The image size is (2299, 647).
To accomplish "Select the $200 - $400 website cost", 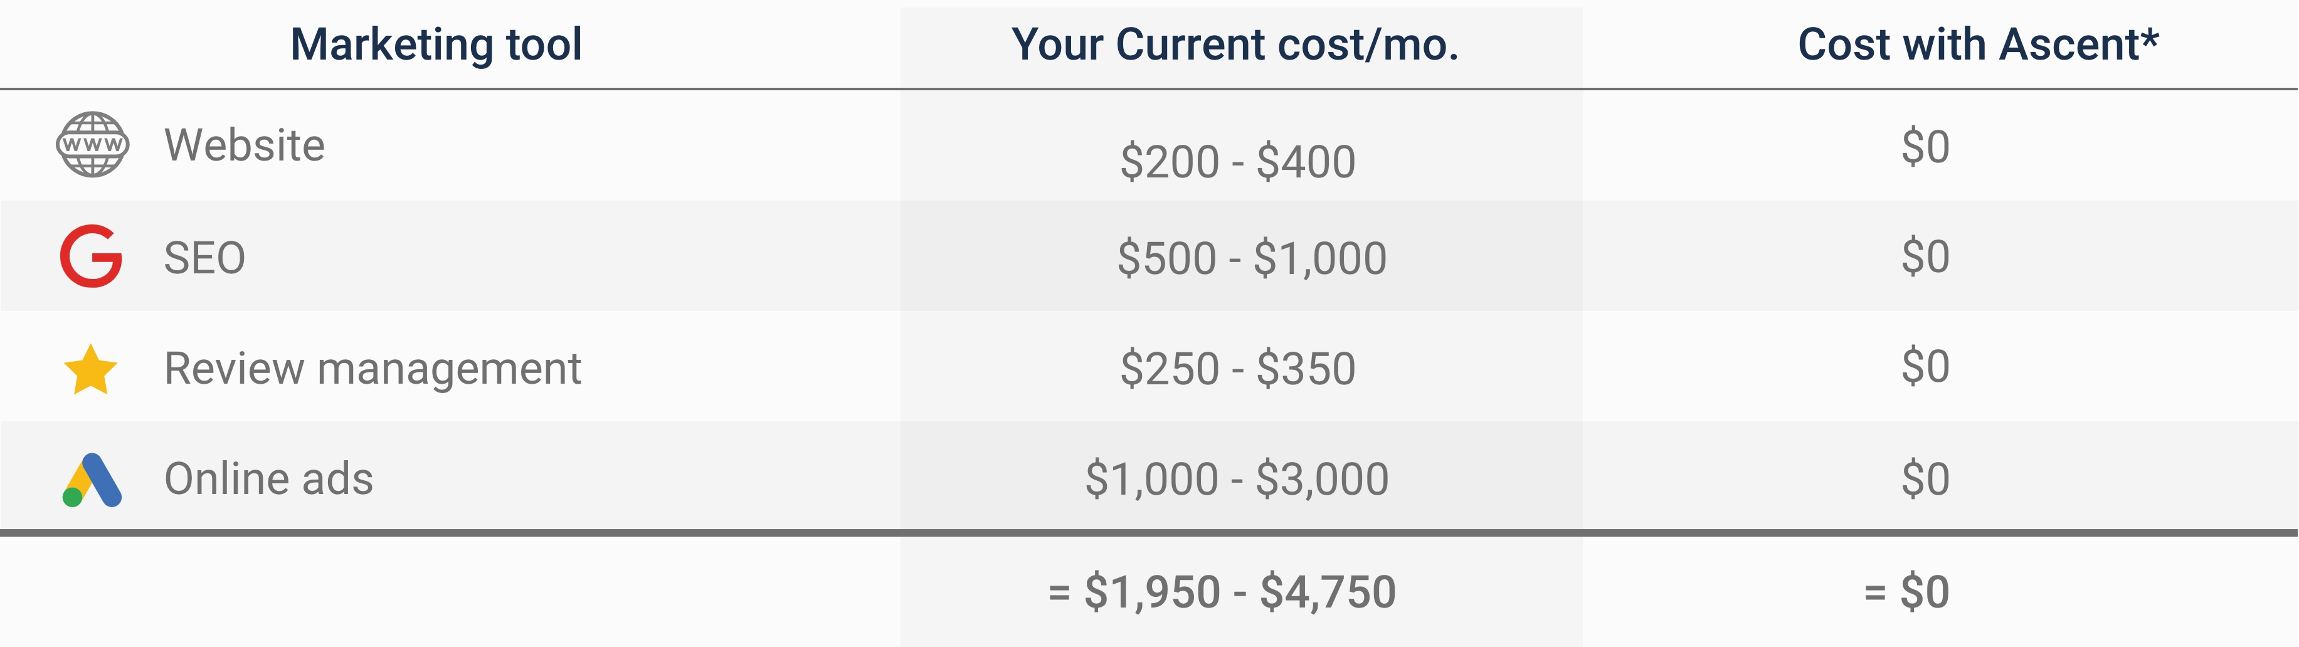I will 1238,162.
